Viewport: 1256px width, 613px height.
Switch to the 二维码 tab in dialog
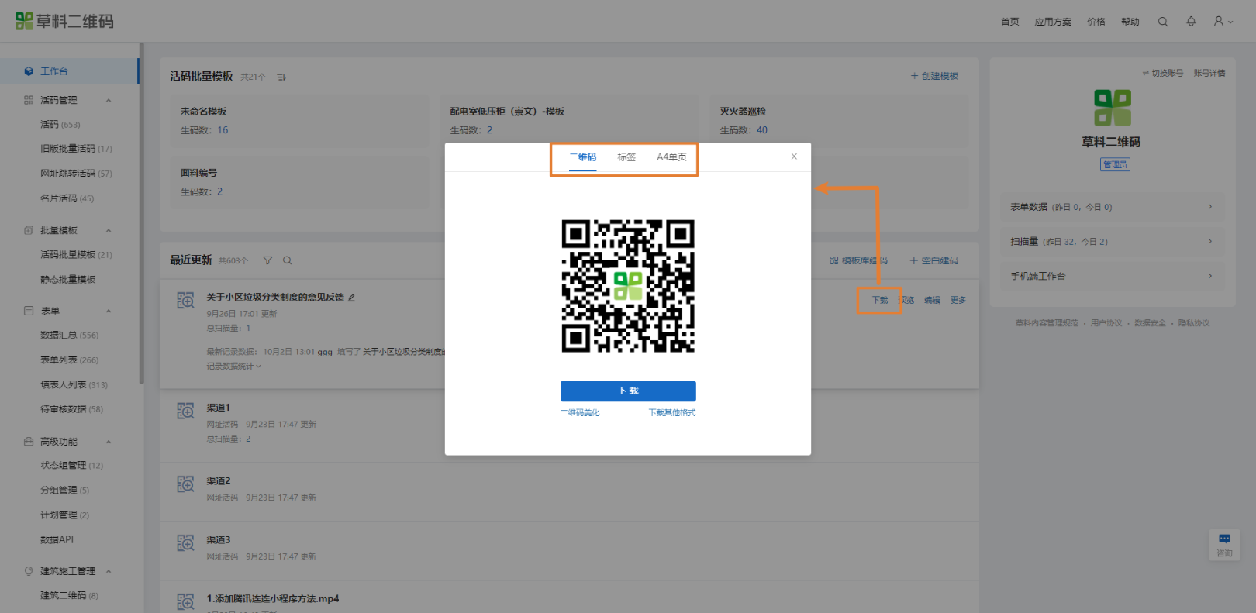point(583,157)
